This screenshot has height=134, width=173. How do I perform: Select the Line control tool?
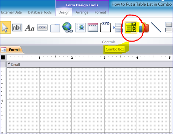(x=156, y=27)
